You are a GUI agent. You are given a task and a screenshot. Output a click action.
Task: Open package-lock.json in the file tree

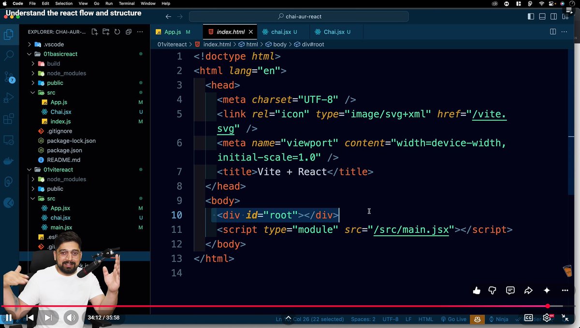click(71, 141)
